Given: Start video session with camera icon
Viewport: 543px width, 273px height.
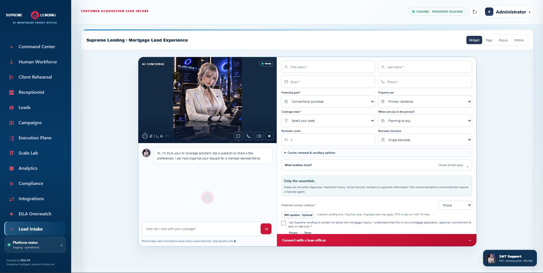Looking at the screenshot, I should [259, 136].
